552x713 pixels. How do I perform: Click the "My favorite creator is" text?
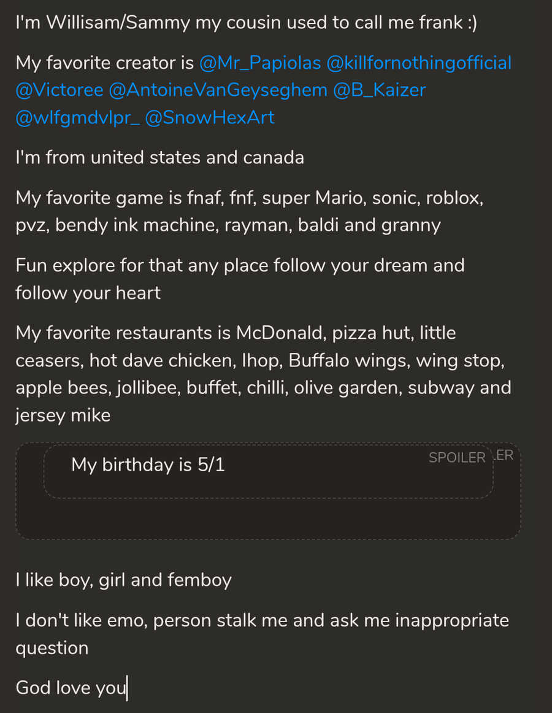(x=104, y=63)
